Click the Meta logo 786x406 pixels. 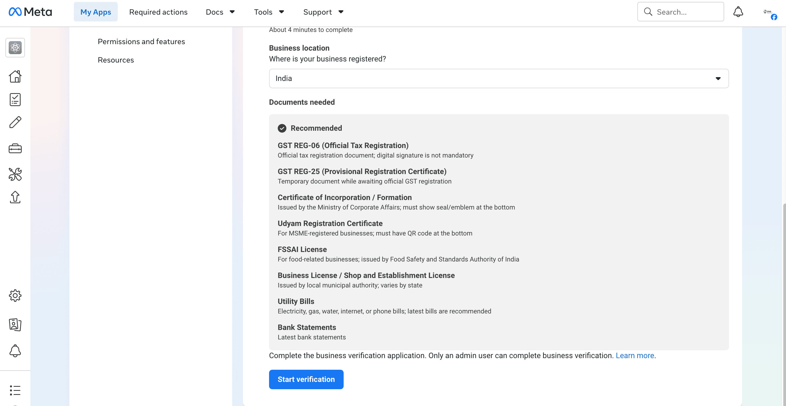coord(30,12)
